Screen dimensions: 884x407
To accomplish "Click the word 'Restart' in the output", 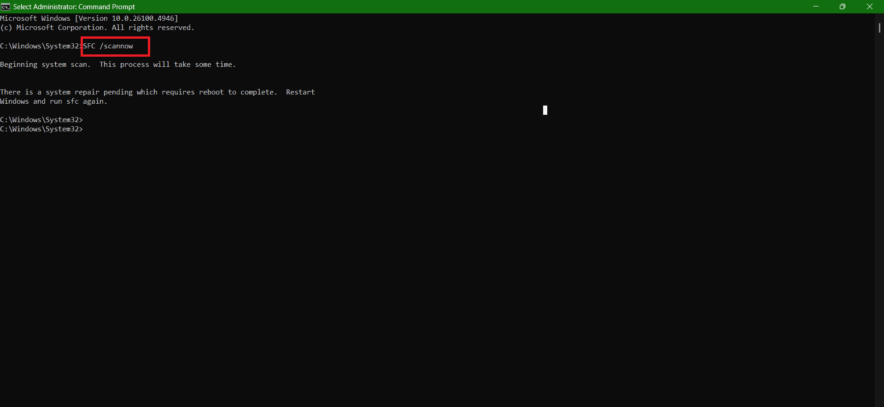I will pyautogui.click(x=300, y=92).
